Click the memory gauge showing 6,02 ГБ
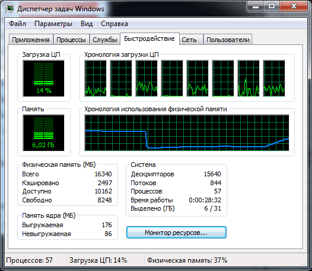The height and width of the screenshot is (271, 312). click(x=43, y=133)
